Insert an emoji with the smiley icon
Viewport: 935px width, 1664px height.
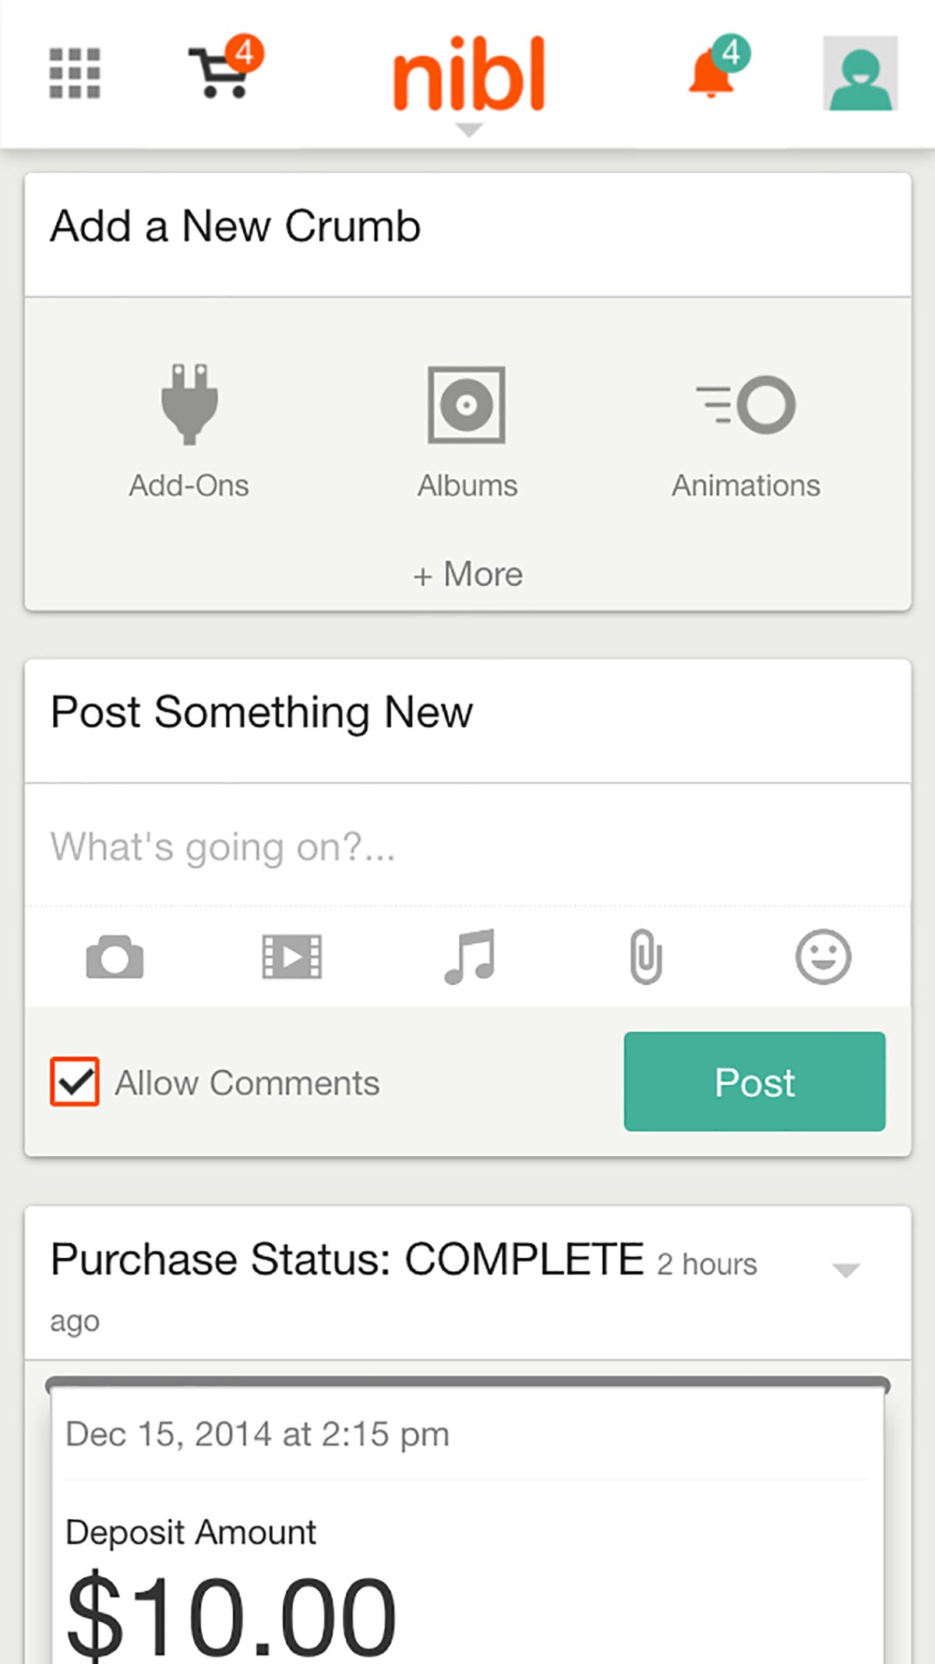point(823,956)
